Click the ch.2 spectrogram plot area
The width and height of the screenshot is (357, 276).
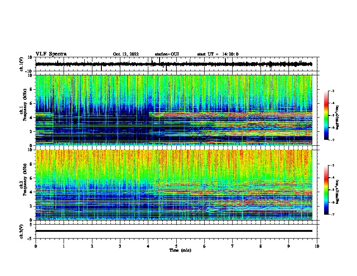tap(174, 185)
